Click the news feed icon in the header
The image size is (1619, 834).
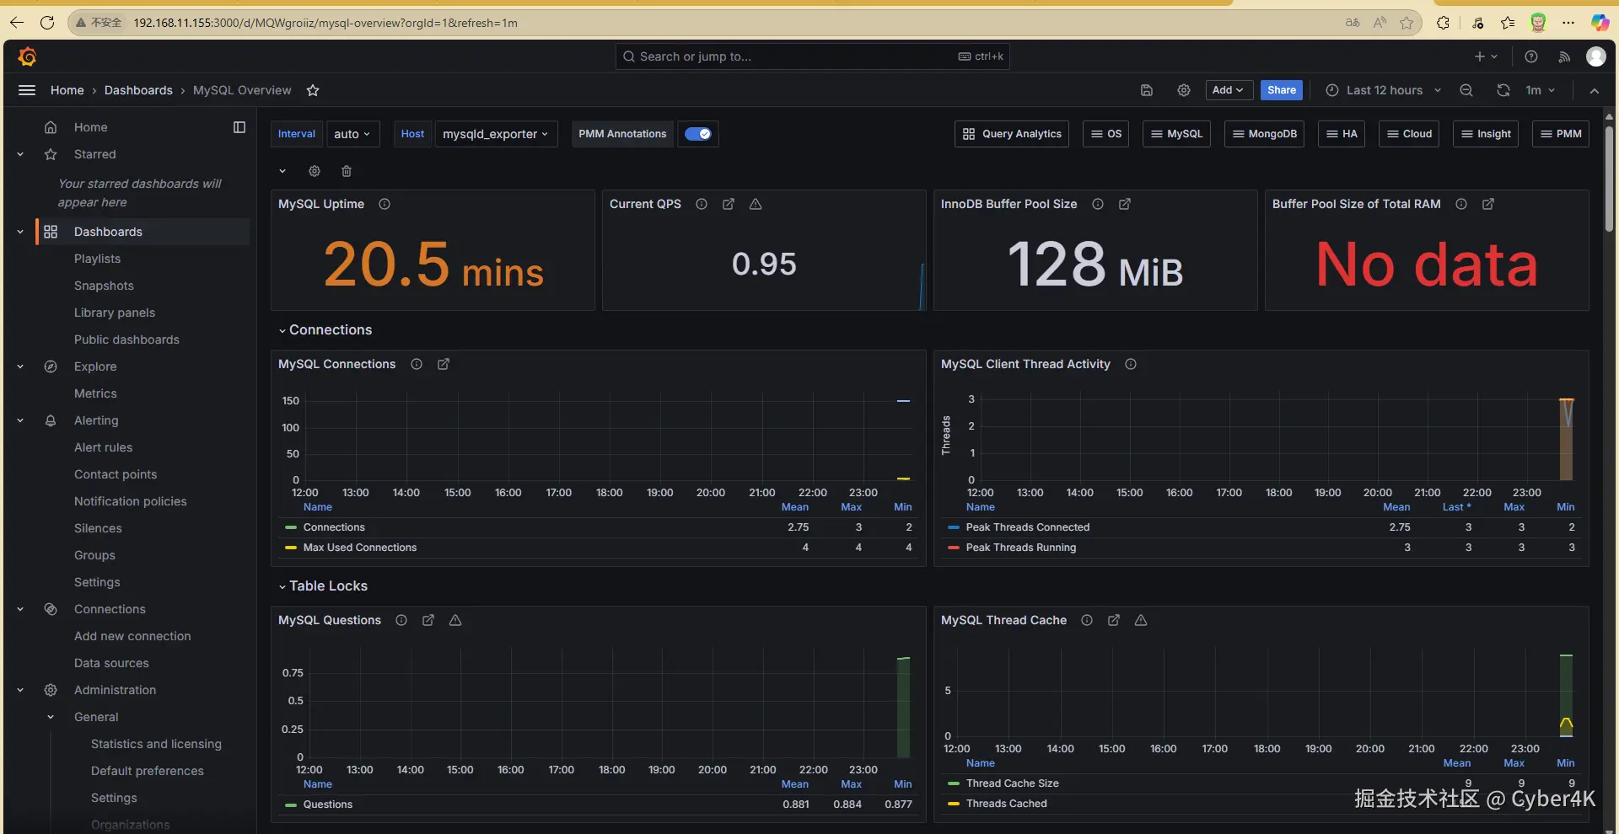pyautogui.click(x=1564, y=56)
